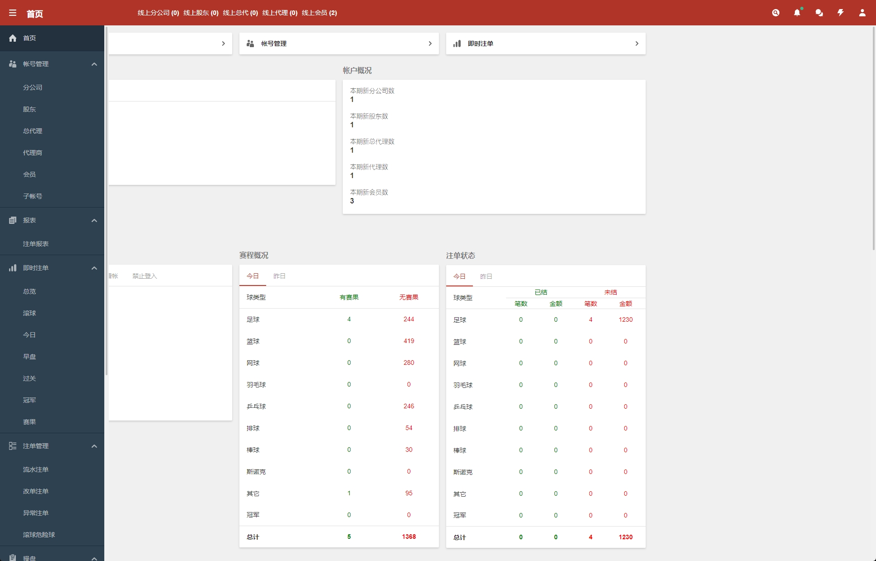Collapse the 帐号管理 sidebar section

tap(94, 64)
